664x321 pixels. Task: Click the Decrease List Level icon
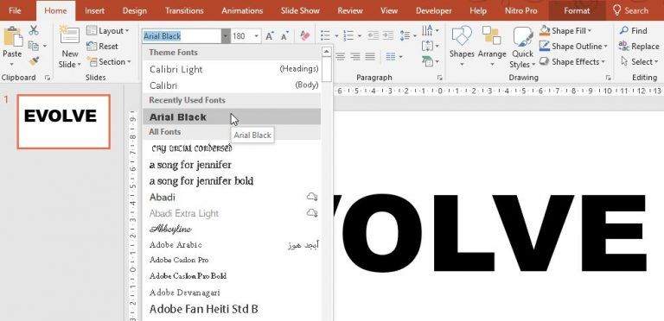point(373,36)
